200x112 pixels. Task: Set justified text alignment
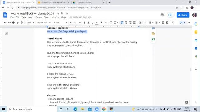point(134,23)
